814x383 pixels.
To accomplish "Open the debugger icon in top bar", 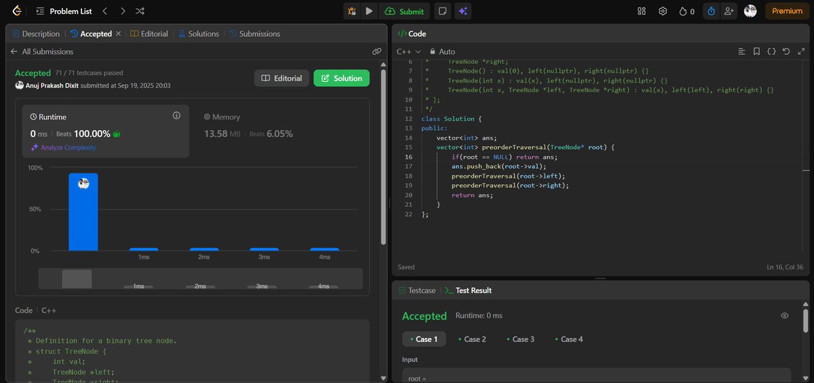I will 352,12.
